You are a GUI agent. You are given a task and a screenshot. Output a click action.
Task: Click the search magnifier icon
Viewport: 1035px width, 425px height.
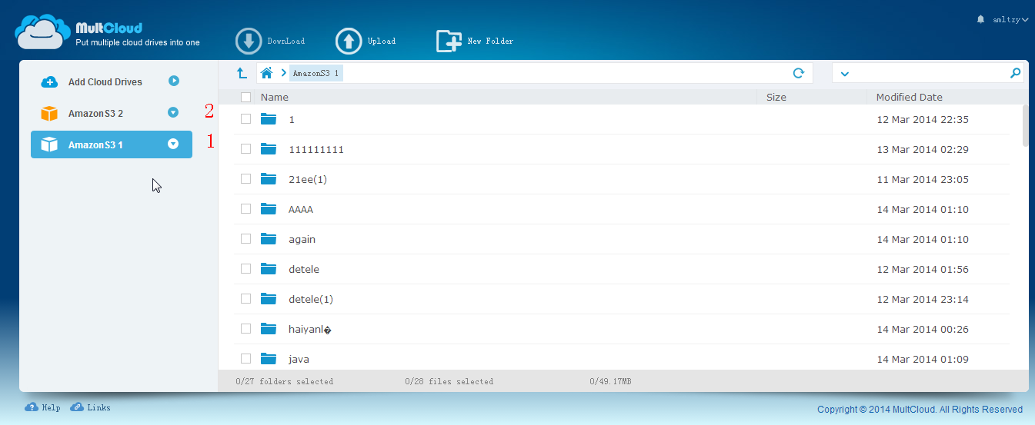tap(1015, 73)
